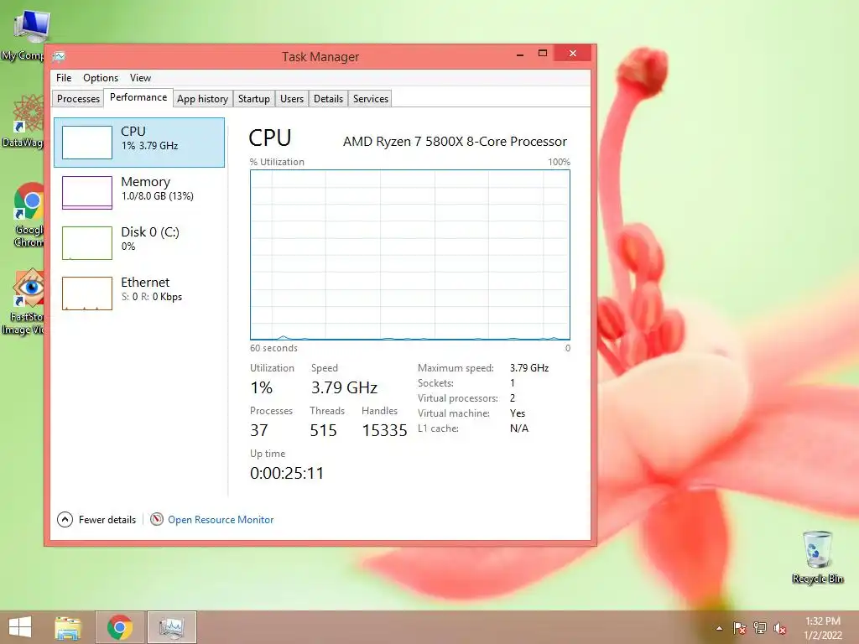The width and height of the screenshot is (859, 644).
Task: Open the File menu
Action: click(64, 78)
